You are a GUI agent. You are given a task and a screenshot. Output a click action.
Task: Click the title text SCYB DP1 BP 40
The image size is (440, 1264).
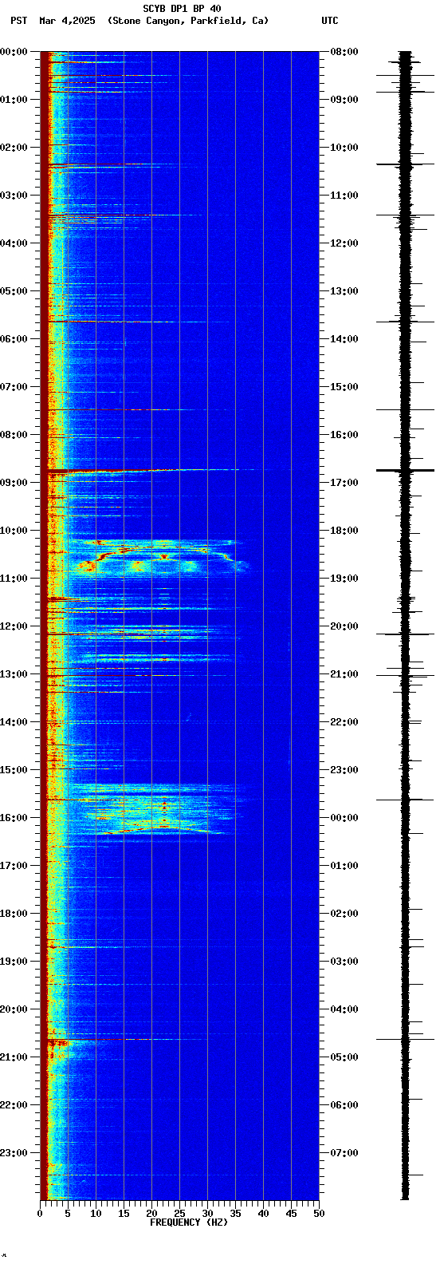(182, 9)
